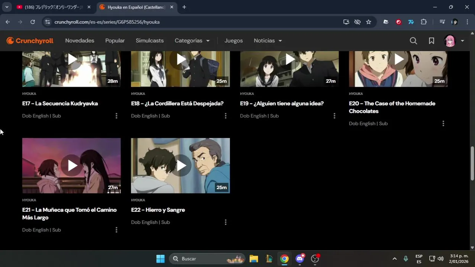Select the Hyouka en Español tab
The height and width of the screenshot is (267, 475).
136,7
